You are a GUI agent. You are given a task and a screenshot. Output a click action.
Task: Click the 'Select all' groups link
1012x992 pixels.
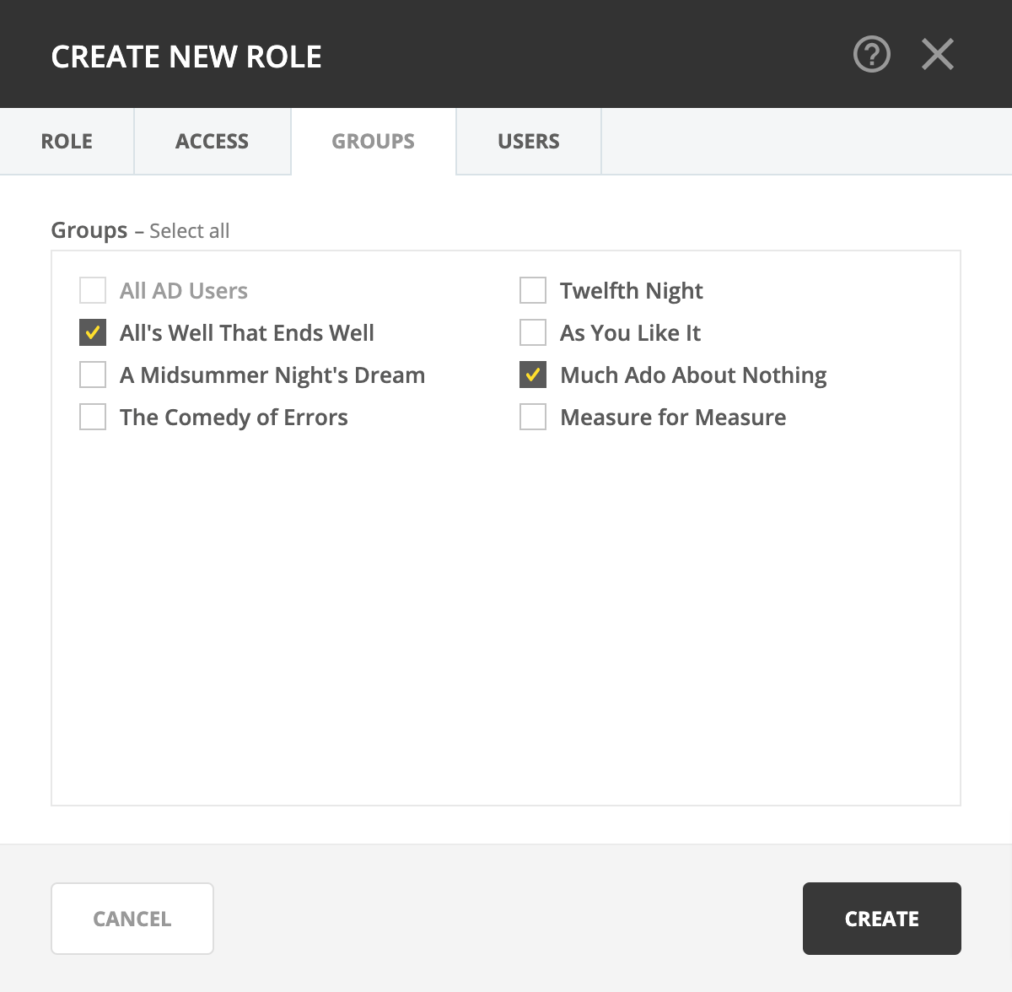(x=189, y=231)
